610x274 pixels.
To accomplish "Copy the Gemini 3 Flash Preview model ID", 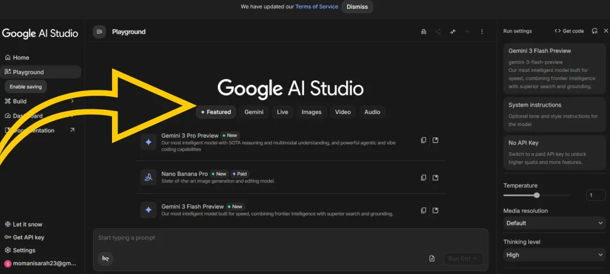I will point(424,210).
